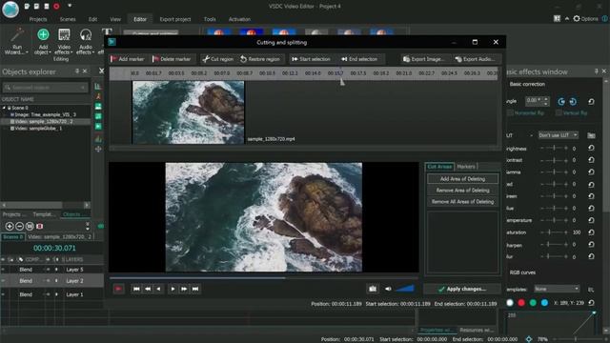Select the white RGB curve channel
This screenshot has height=343, width=610.
tap(510, 303)
